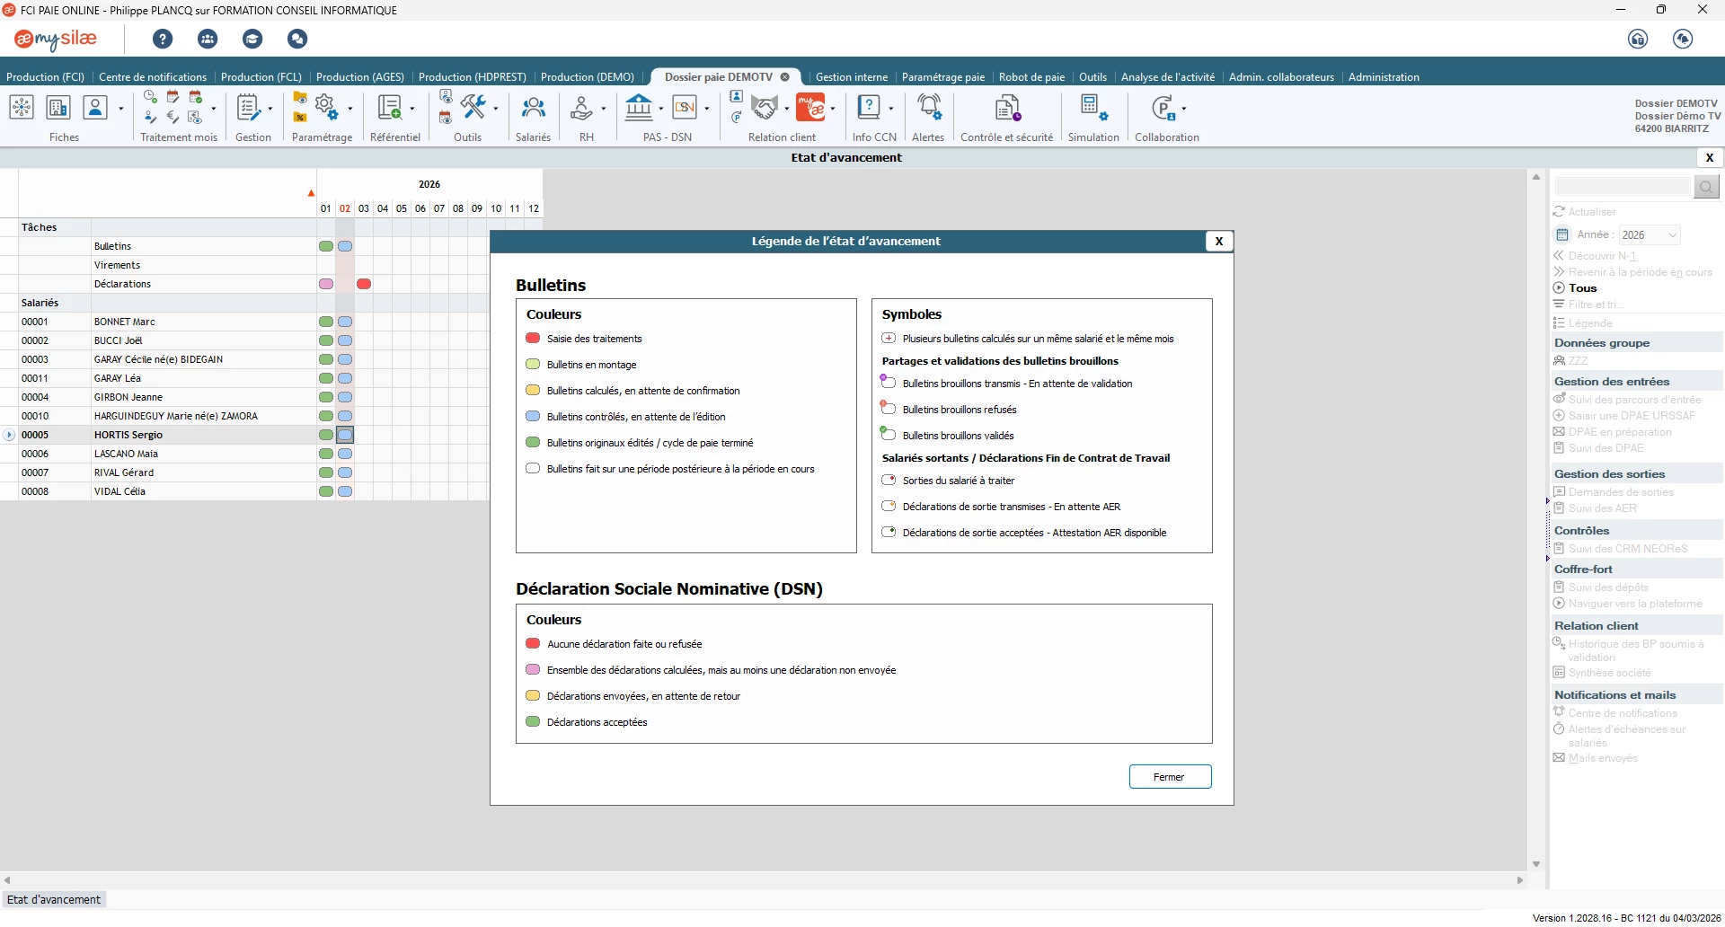Viewport: 1725px width, 927px height.
Task: Click the Référentiel book icon
Action: click(x=390, y=109)
